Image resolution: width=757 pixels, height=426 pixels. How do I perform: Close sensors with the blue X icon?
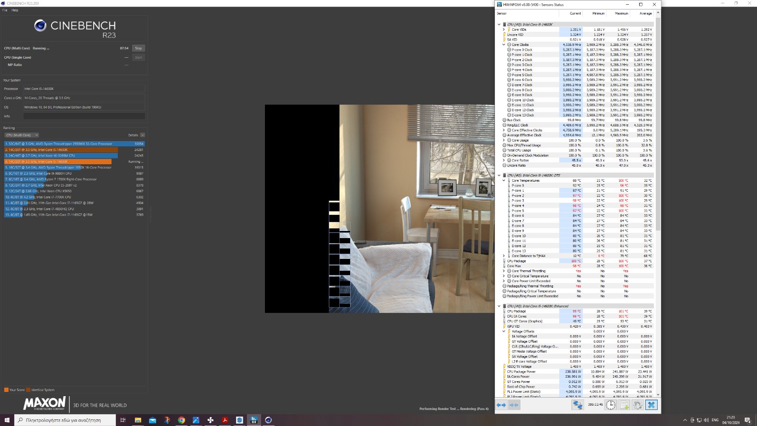click(651, 405)
